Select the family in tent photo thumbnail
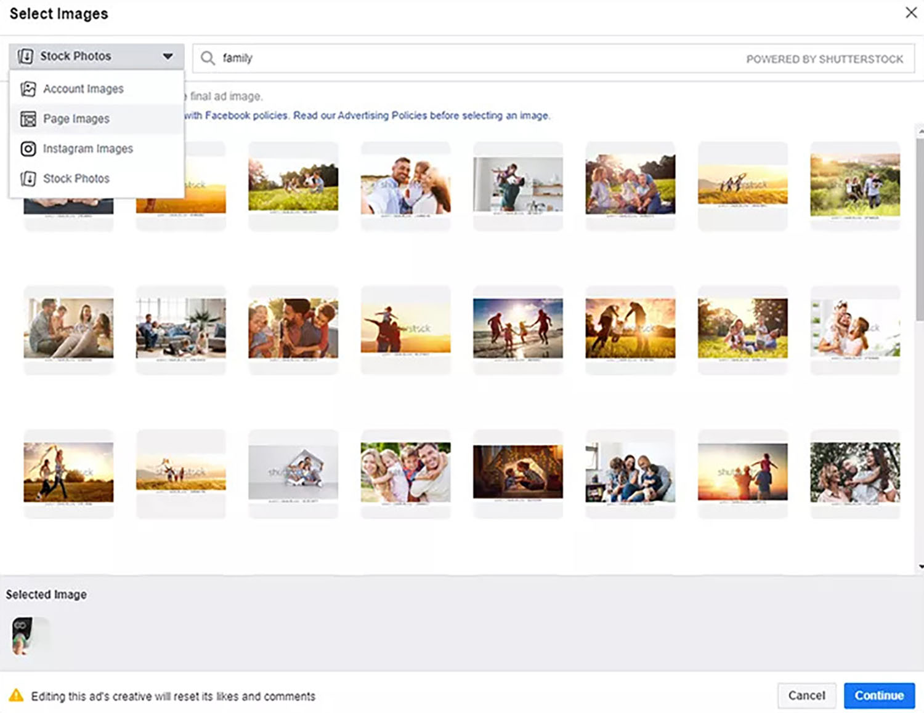Screen dimensions: 924x713 [x=517, y=472]
